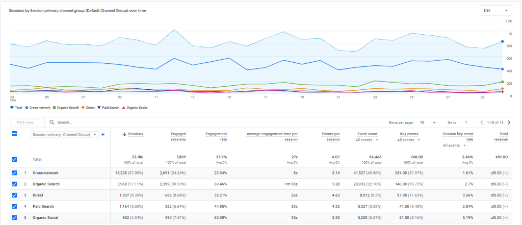Open the Rows per page dropdown
522x225 pixels.
tap(427, 122)
